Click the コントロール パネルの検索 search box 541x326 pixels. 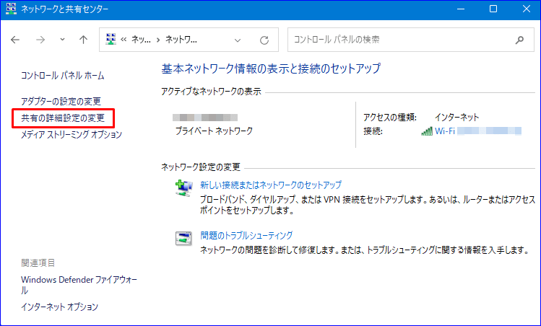tap(410, 40)
